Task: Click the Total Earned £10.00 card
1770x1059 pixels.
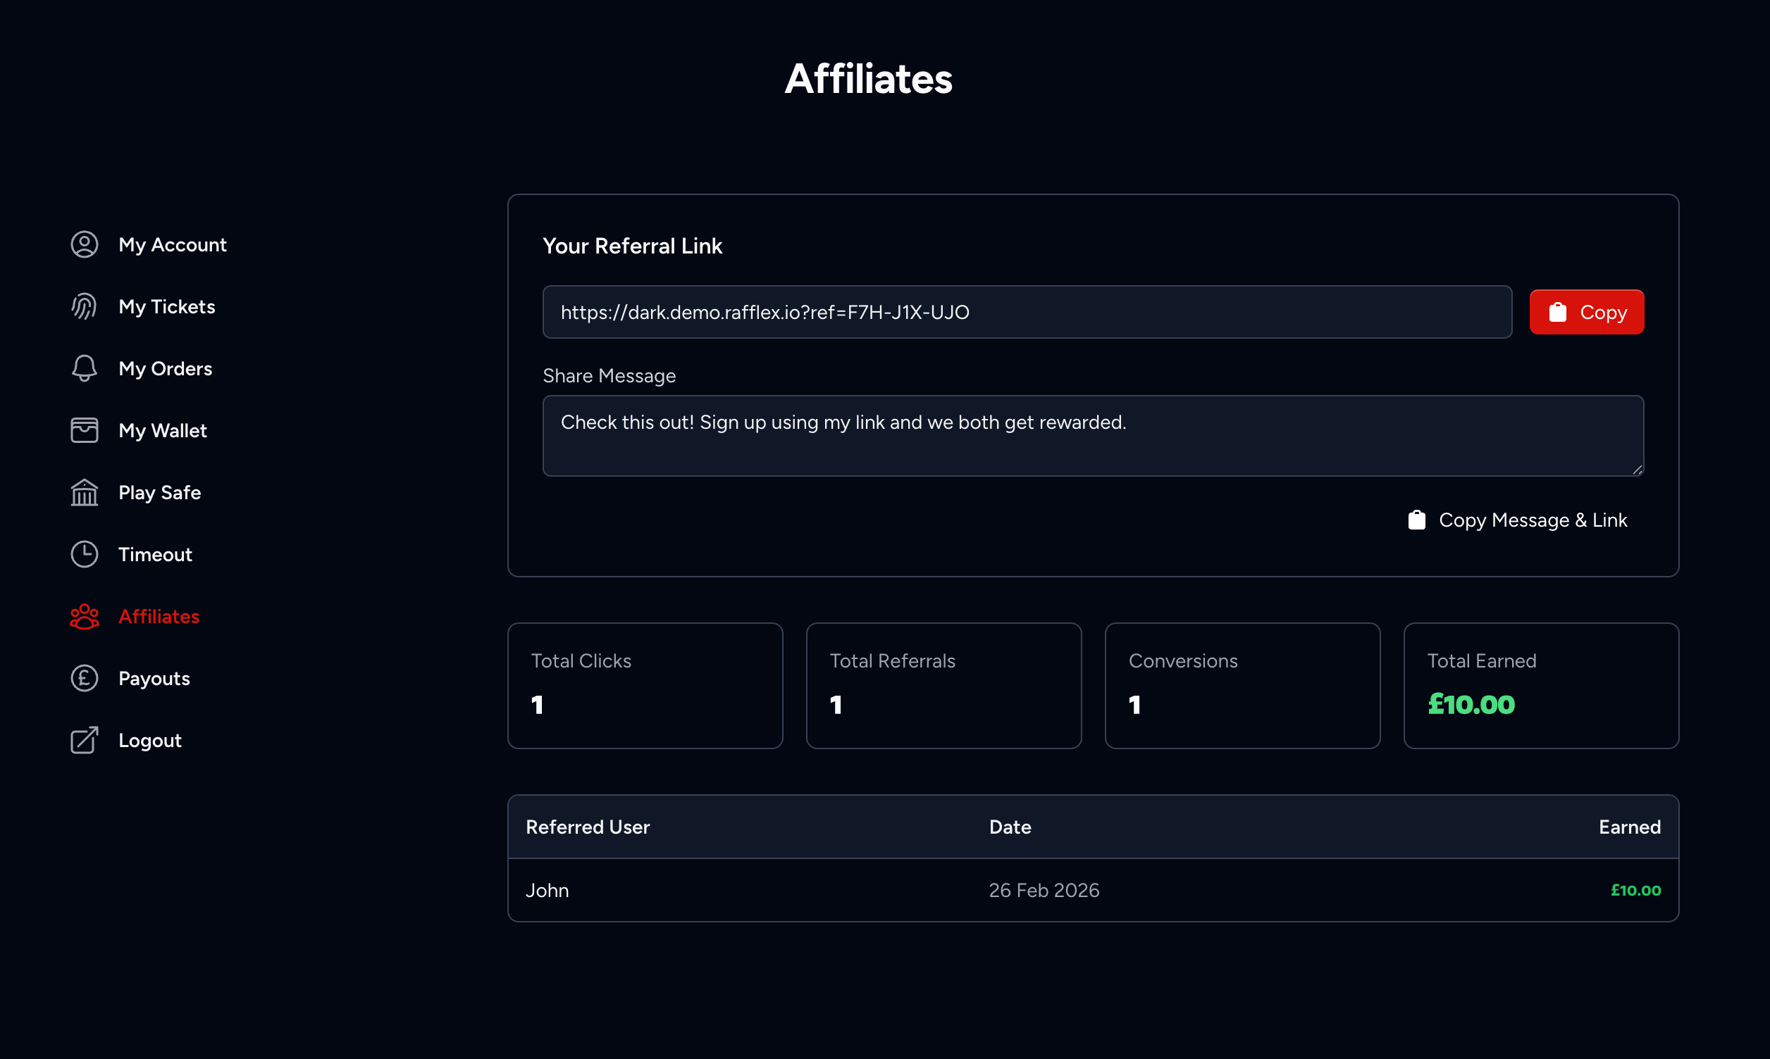Action: [x=1541, y=685]
